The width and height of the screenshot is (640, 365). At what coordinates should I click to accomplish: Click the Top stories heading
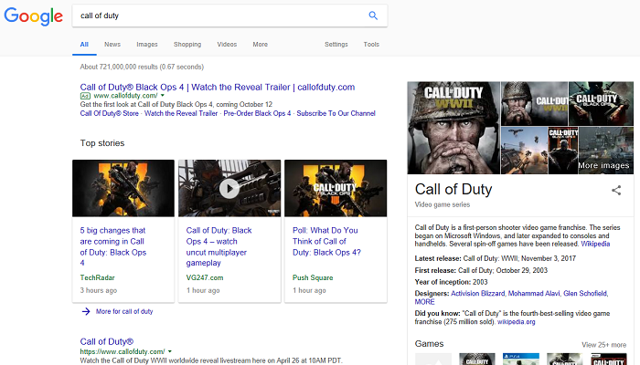coord(102,143)
